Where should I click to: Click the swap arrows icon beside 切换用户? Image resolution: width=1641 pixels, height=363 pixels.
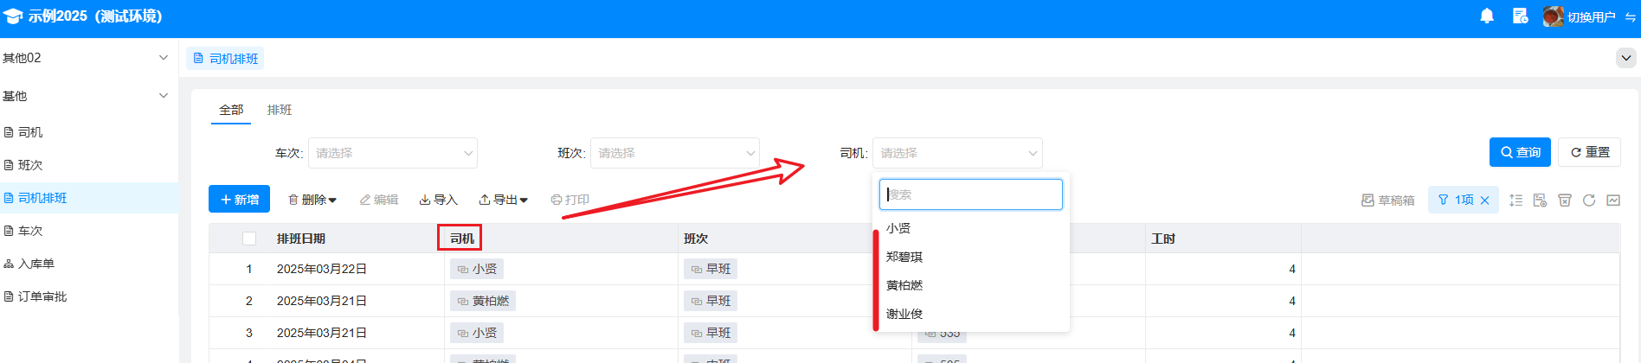point(1631,17)
